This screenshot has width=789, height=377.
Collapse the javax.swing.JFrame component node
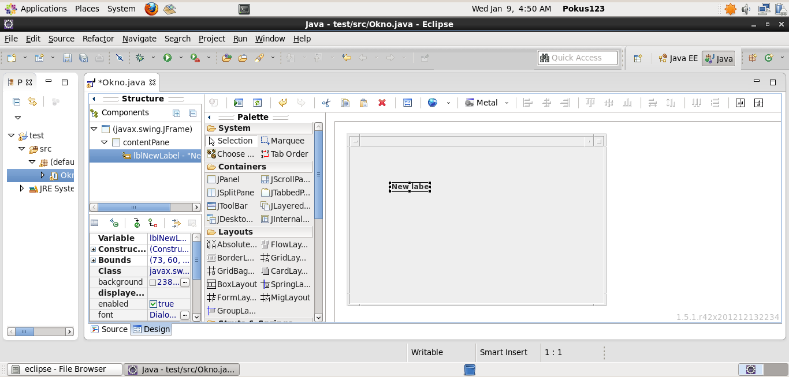[94, 129]
